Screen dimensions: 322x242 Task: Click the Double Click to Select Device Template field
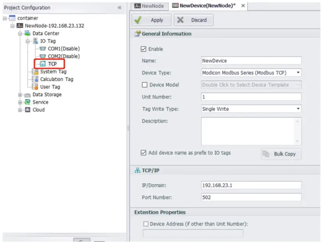251,85
